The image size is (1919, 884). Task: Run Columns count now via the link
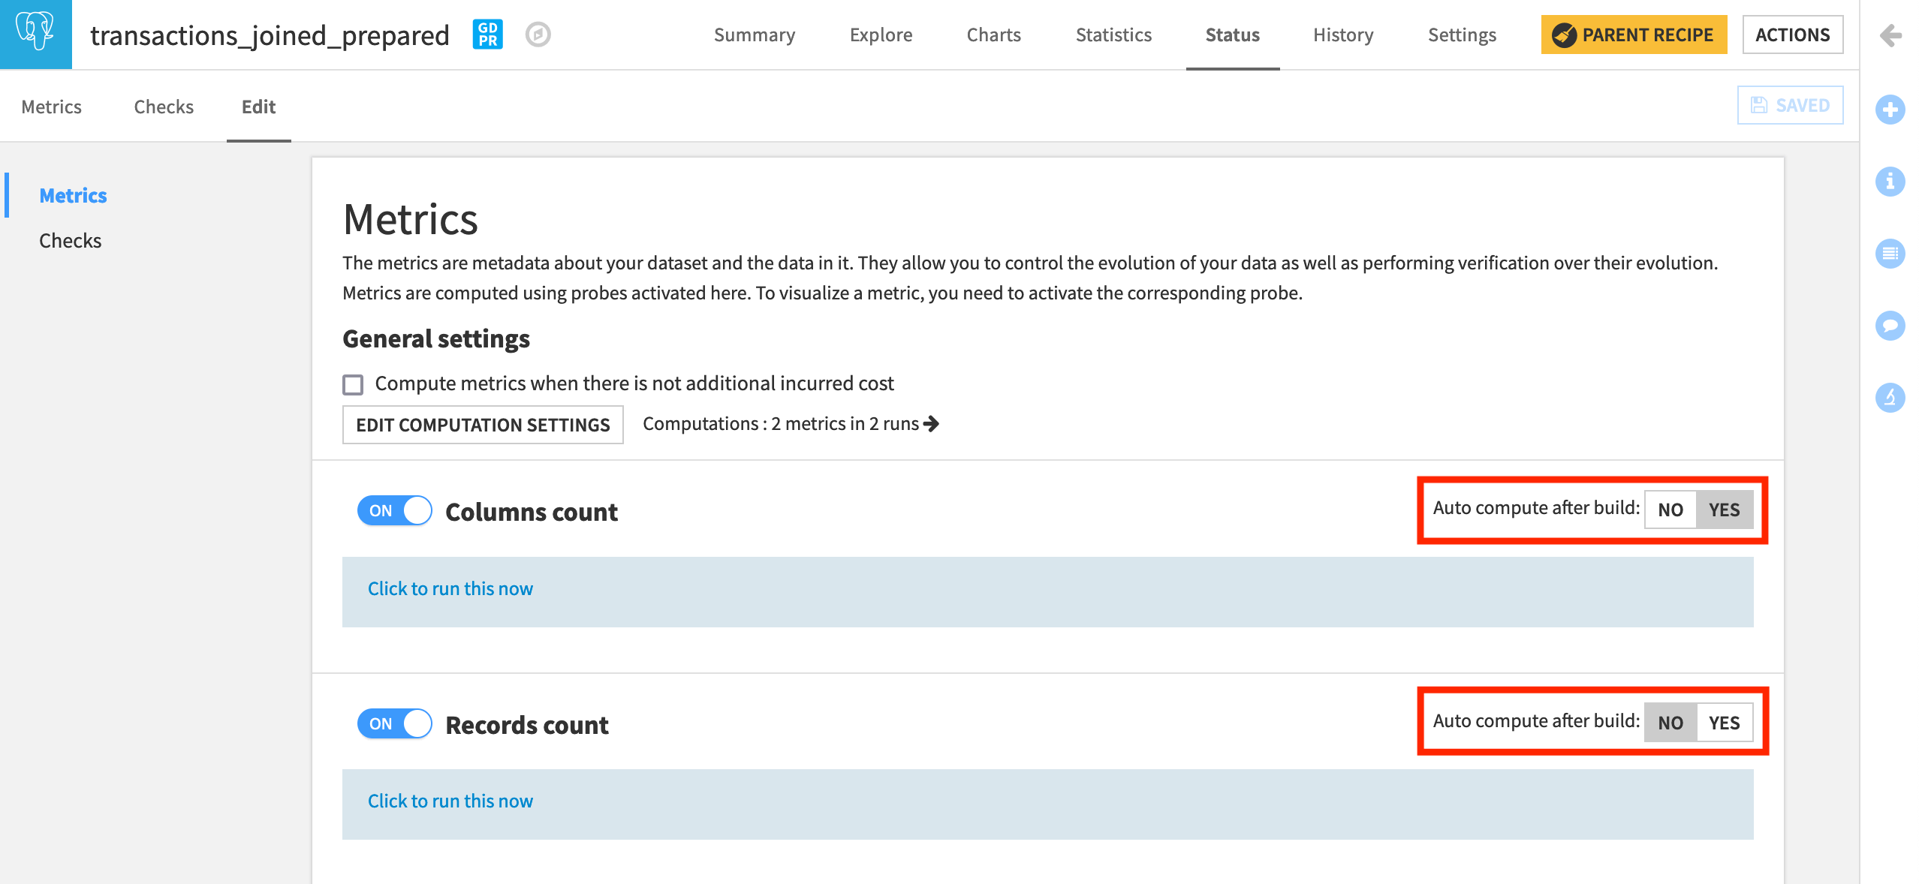pos(450,589)
